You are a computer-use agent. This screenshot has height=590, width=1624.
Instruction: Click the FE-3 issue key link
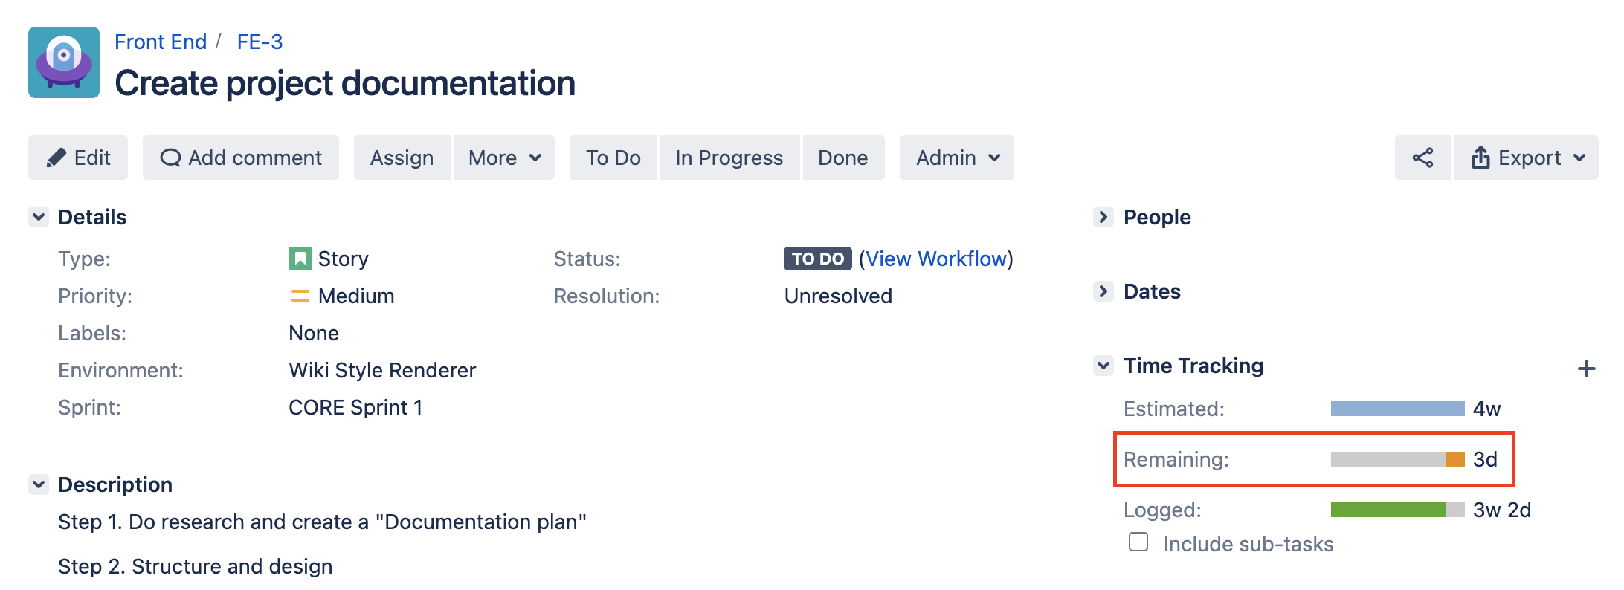pyautogui.click(x=260, y=42)
